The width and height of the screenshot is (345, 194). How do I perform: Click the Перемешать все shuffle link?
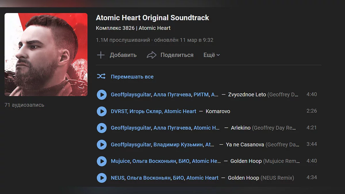coord(132,77)
